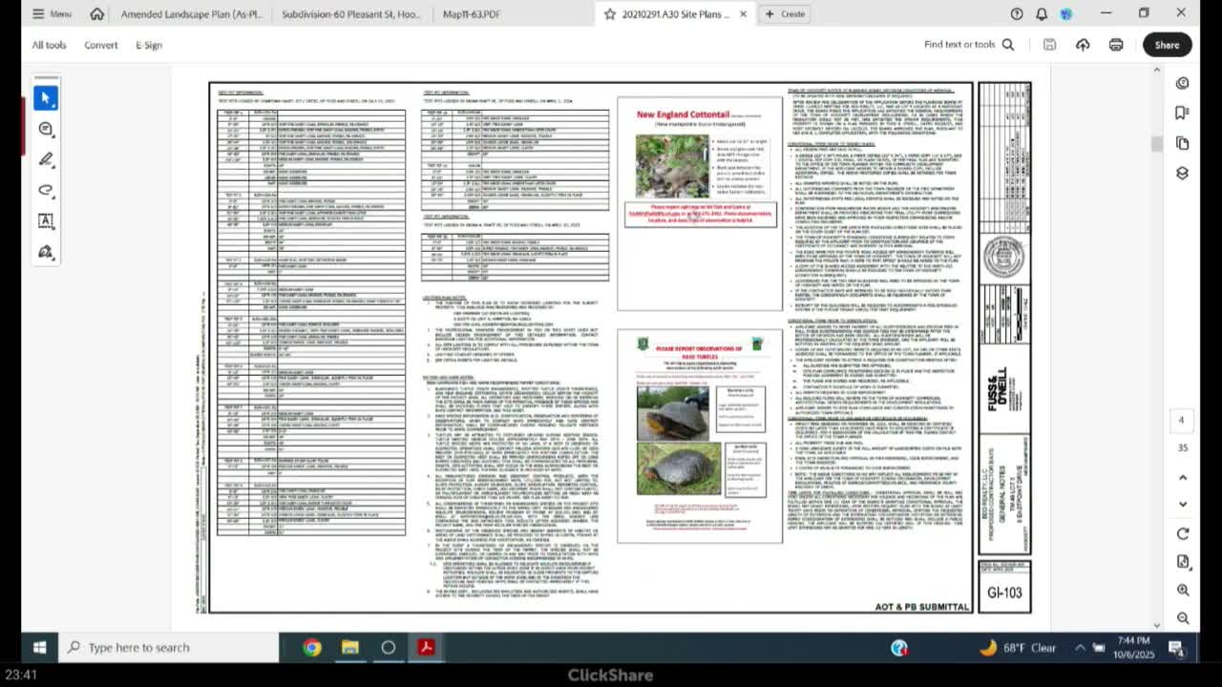1222x687 pixels.
Task: Click the current page number field
Action: click(1182, 420)
